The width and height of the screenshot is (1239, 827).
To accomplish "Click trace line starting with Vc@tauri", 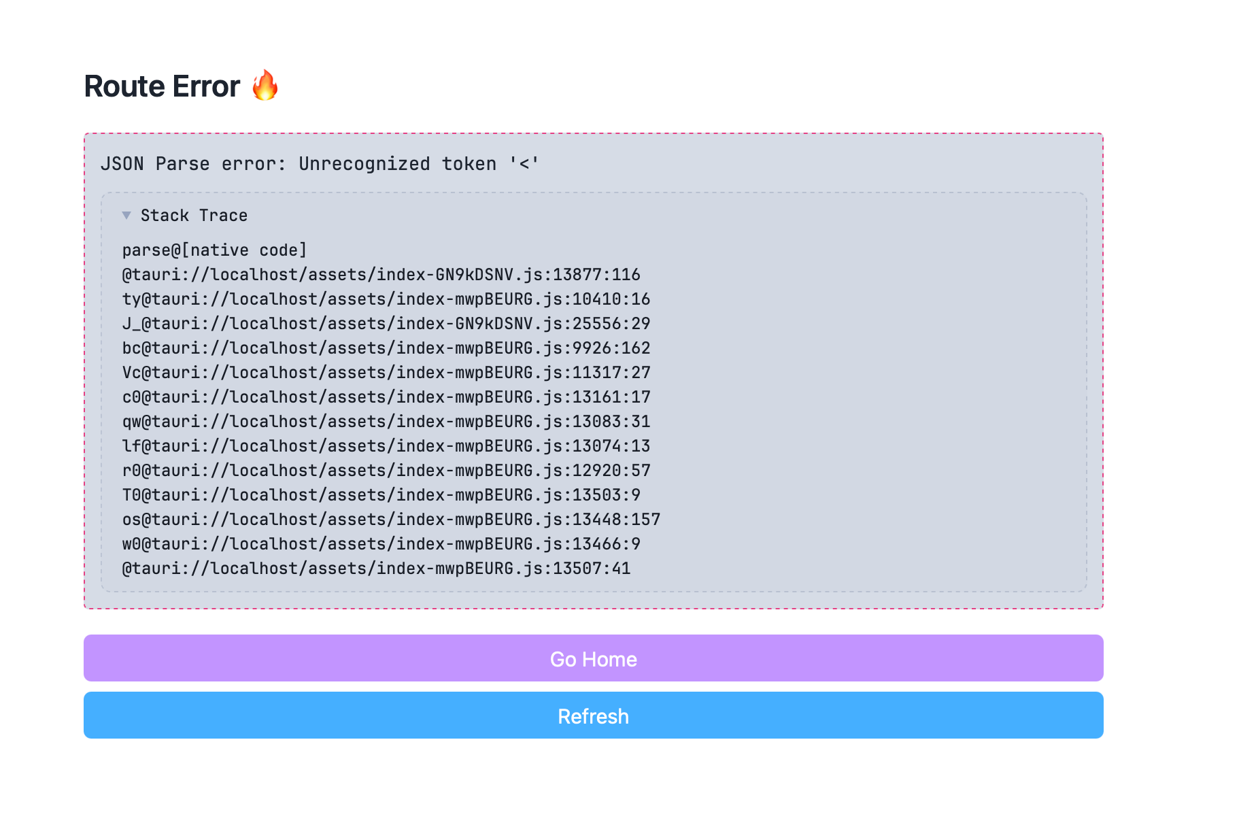I will point(386,373).
